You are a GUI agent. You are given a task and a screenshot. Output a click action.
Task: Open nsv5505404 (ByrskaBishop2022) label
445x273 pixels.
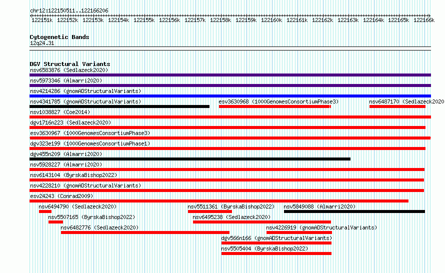[264, 248]
